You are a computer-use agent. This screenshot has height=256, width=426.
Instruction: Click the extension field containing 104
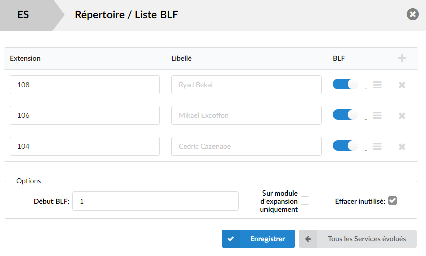point(85,146)
